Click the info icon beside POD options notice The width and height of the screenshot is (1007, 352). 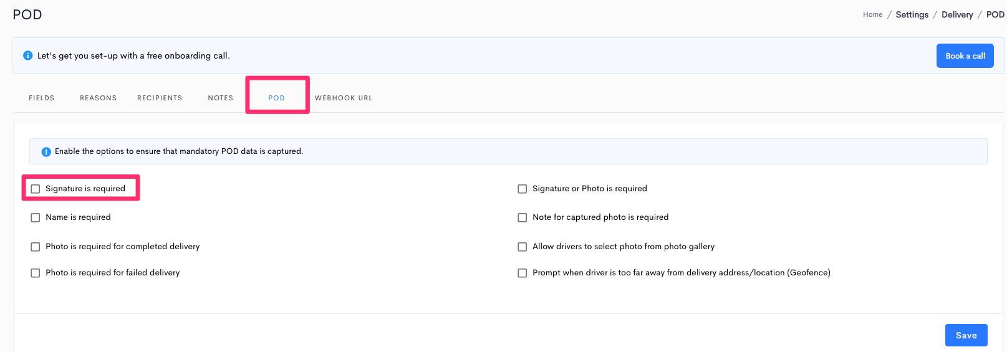(x=46, y=151)
